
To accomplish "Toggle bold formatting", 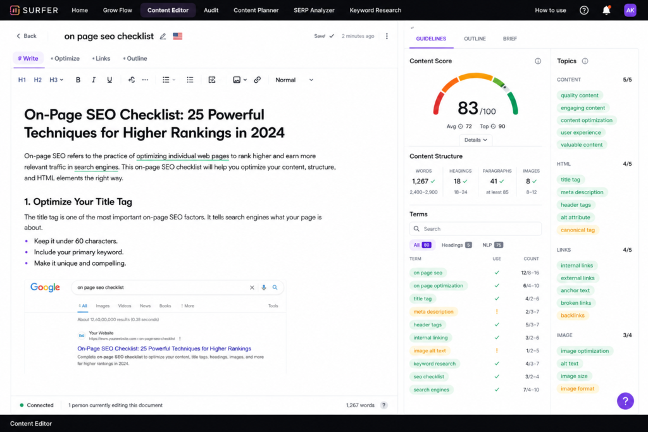I will click(x=78, y=80).
